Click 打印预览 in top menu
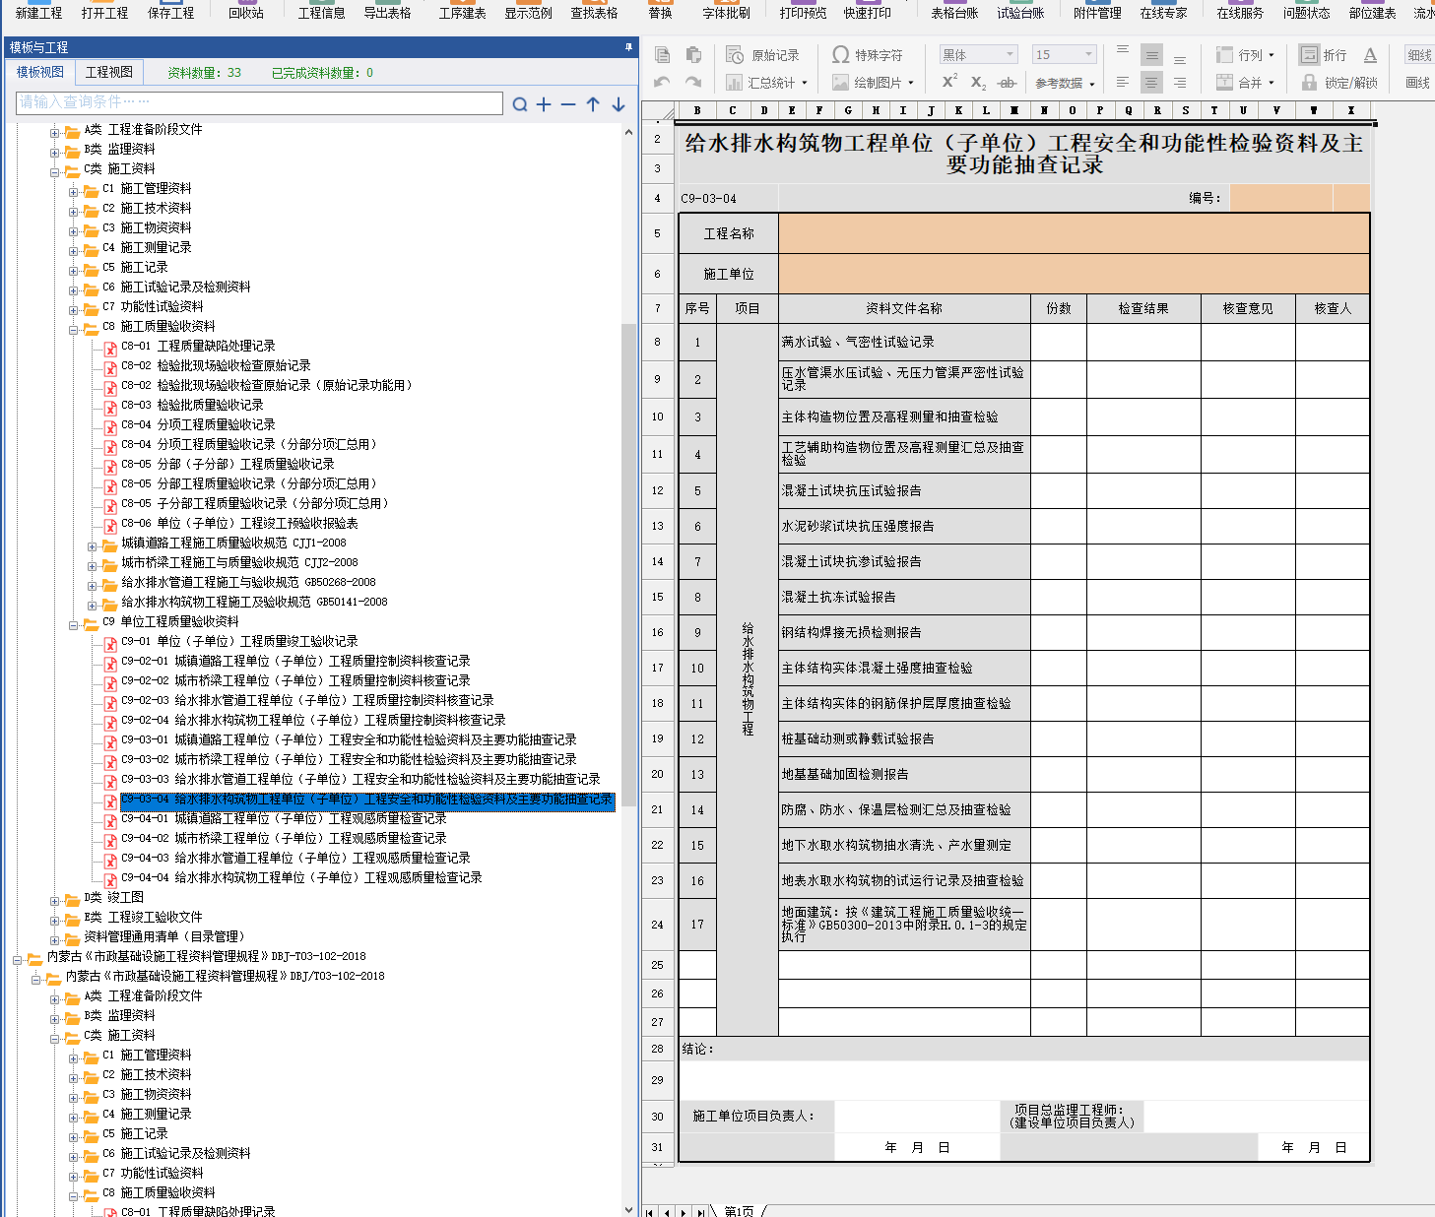The image size is (1435, 1217). click(803, 13)
